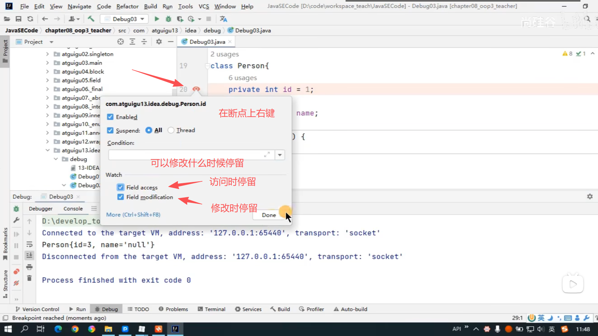Toggle the Field access checkbox

[121, 187]
